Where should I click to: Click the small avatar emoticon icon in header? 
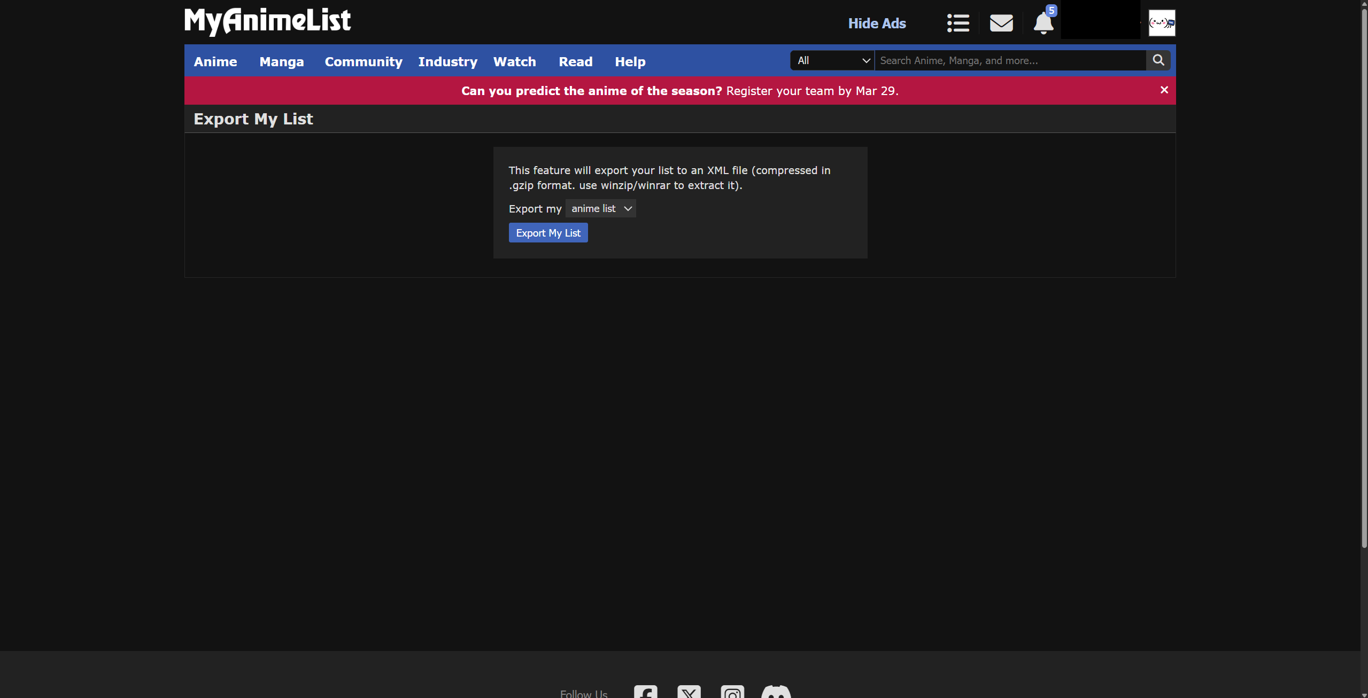pyautogui.click(x=1162, y=22)
